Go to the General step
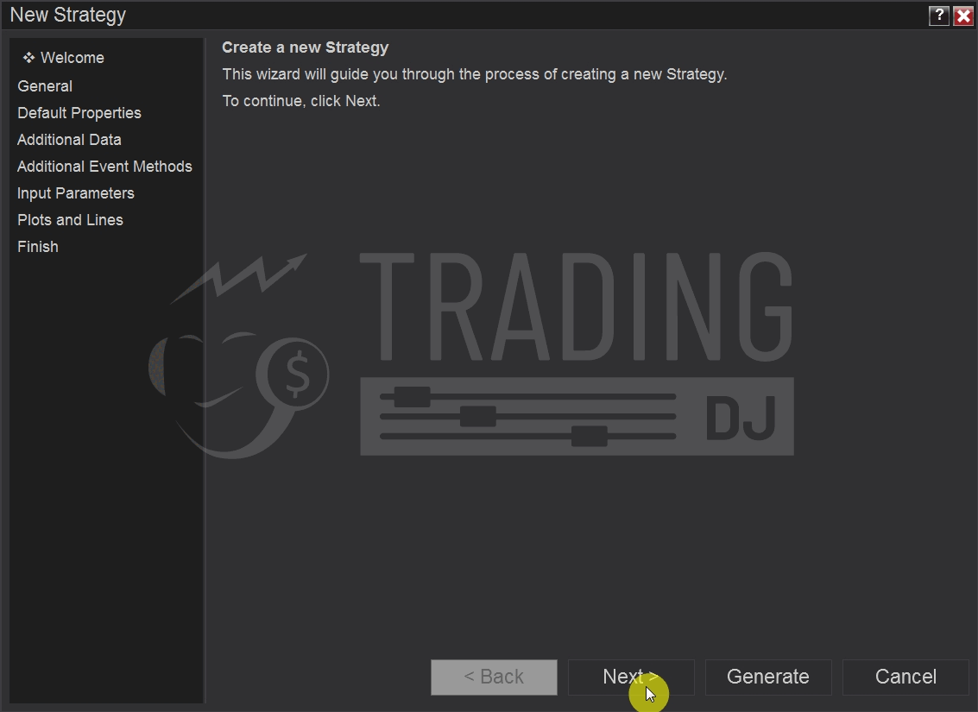The image size is (978, 712). [x=45, y=86]
